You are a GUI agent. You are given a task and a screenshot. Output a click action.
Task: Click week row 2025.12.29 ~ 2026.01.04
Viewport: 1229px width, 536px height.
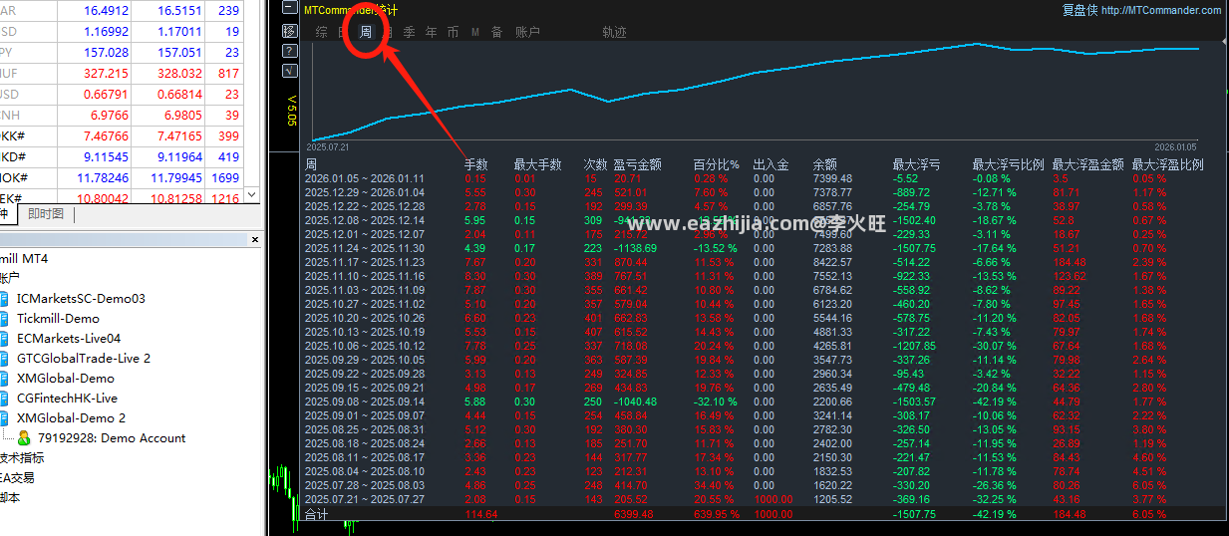pyautogui.click(x=365, y=192)
